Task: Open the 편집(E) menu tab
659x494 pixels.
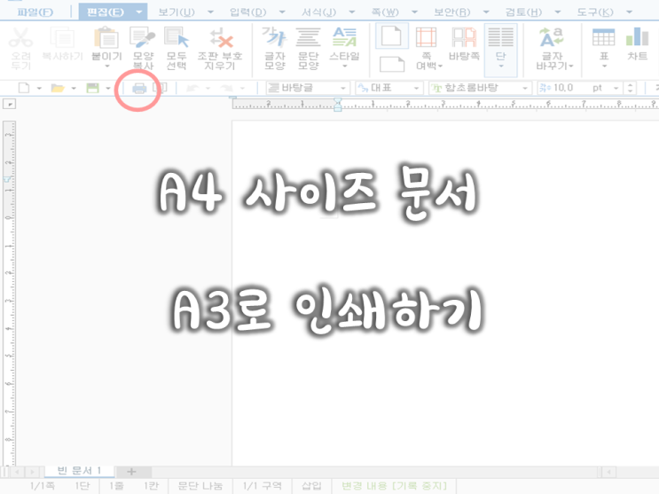Action: [105, 12]
